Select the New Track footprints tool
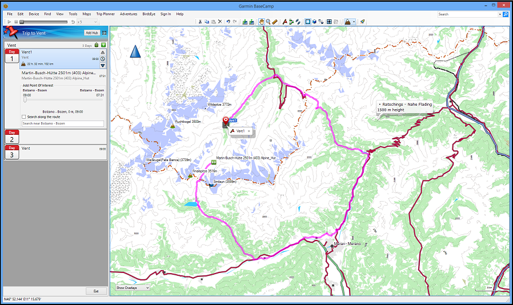This screenshot has width=513, height=305. [298, 22]
